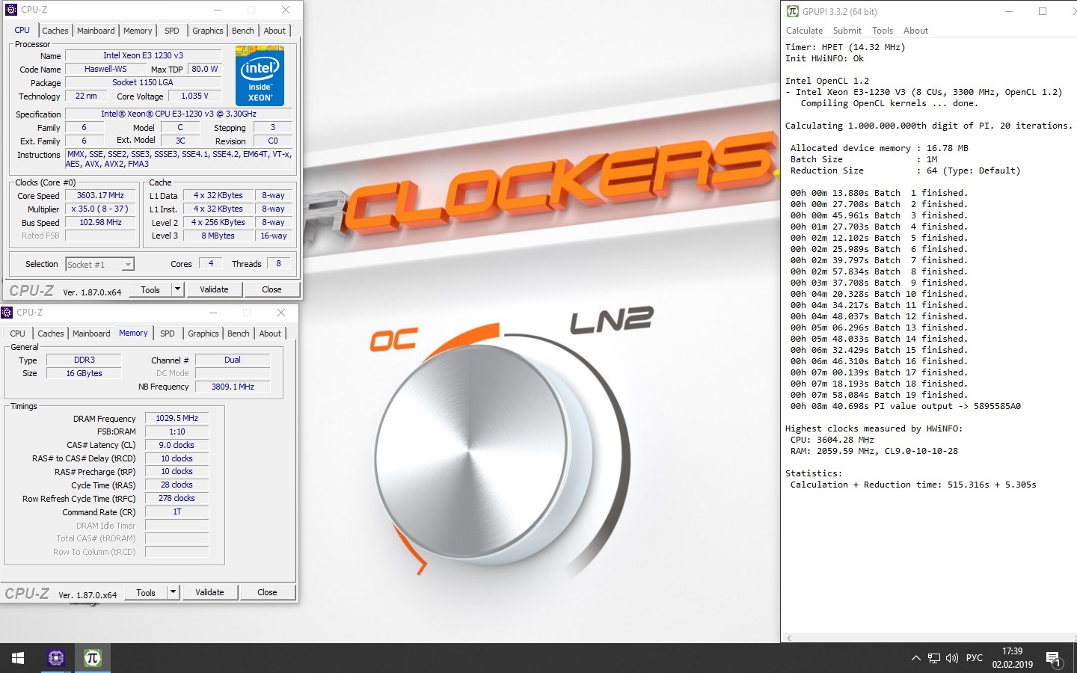Close the Memory CPU-Z window via X

point(281,313)
